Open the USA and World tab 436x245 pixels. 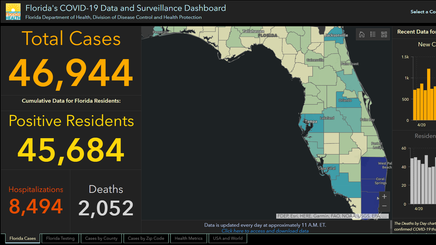pos(228,238)
